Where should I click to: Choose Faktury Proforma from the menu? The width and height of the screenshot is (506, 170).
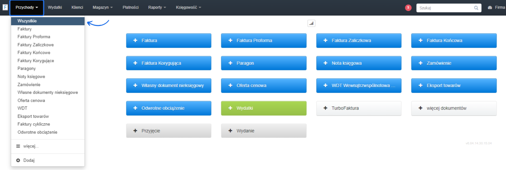coord(48,37)
